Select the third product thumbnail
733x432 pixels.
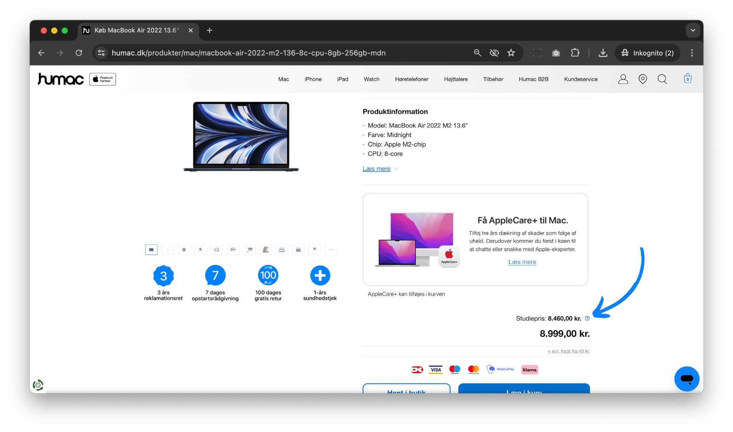184,250
